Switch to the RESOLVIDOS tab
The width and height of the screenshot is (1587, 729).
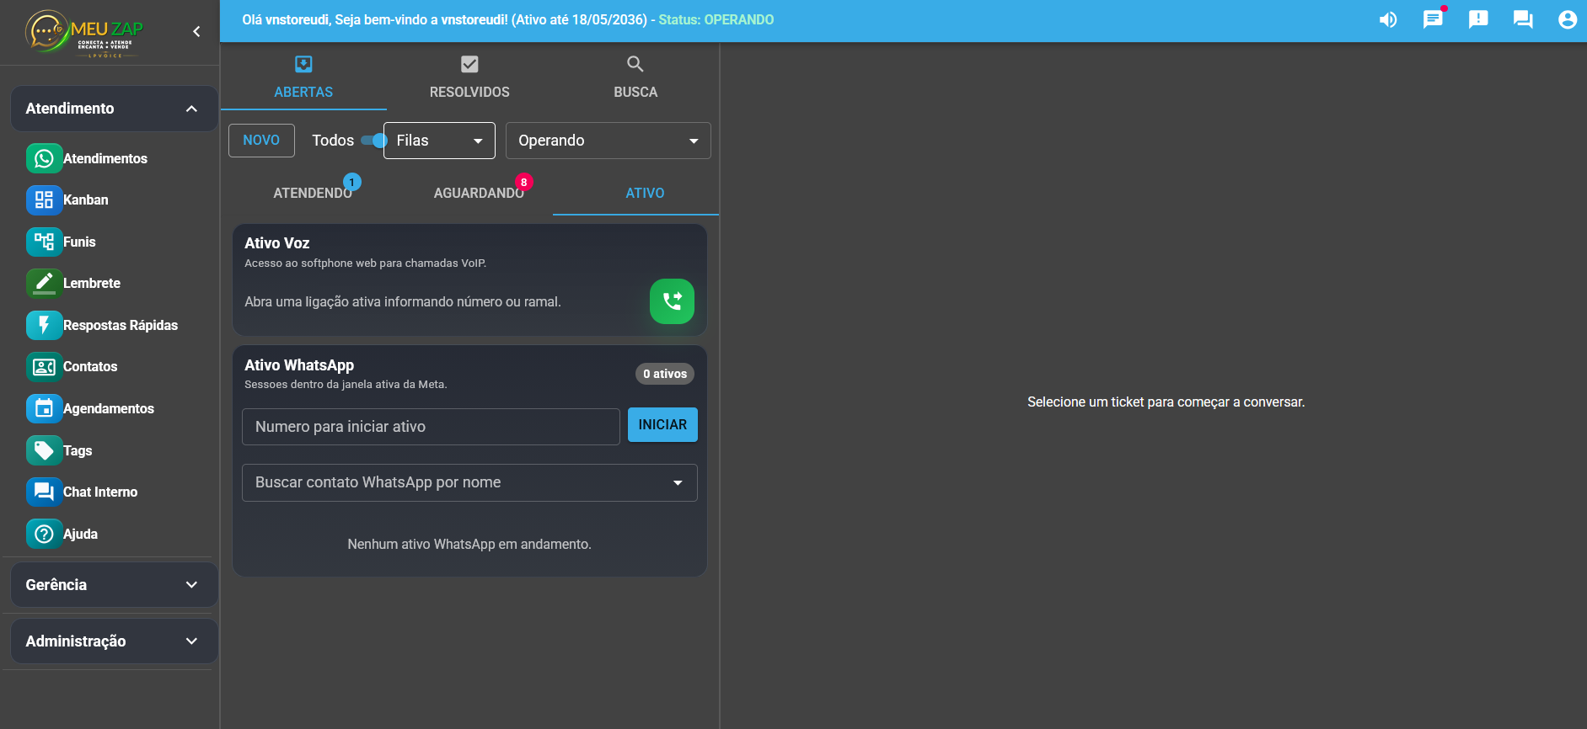point(469,77)
